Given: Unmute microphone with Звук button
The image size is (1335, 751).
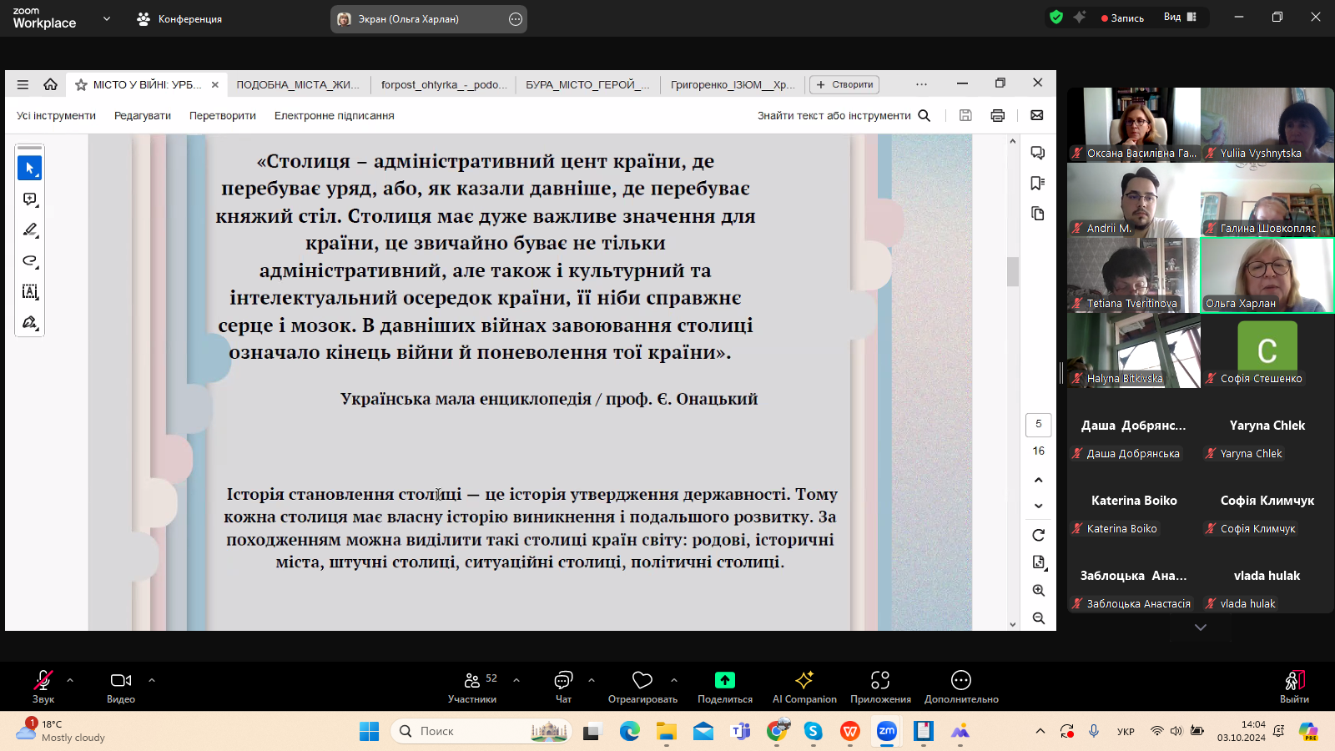Looking at the screenshot, I should pyautogui.click(x=43, y=687).
